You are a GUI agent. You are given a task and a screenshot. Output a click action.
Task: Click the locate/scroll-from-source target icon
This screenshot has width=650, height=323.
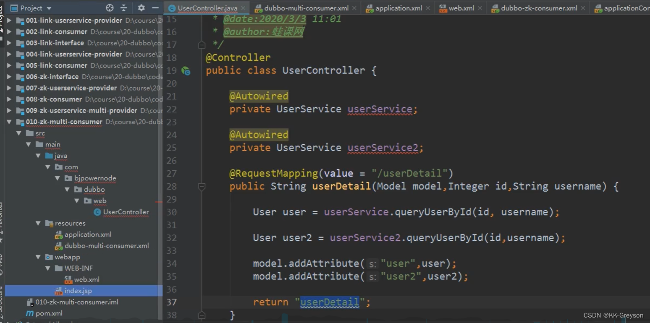point(110,8)
